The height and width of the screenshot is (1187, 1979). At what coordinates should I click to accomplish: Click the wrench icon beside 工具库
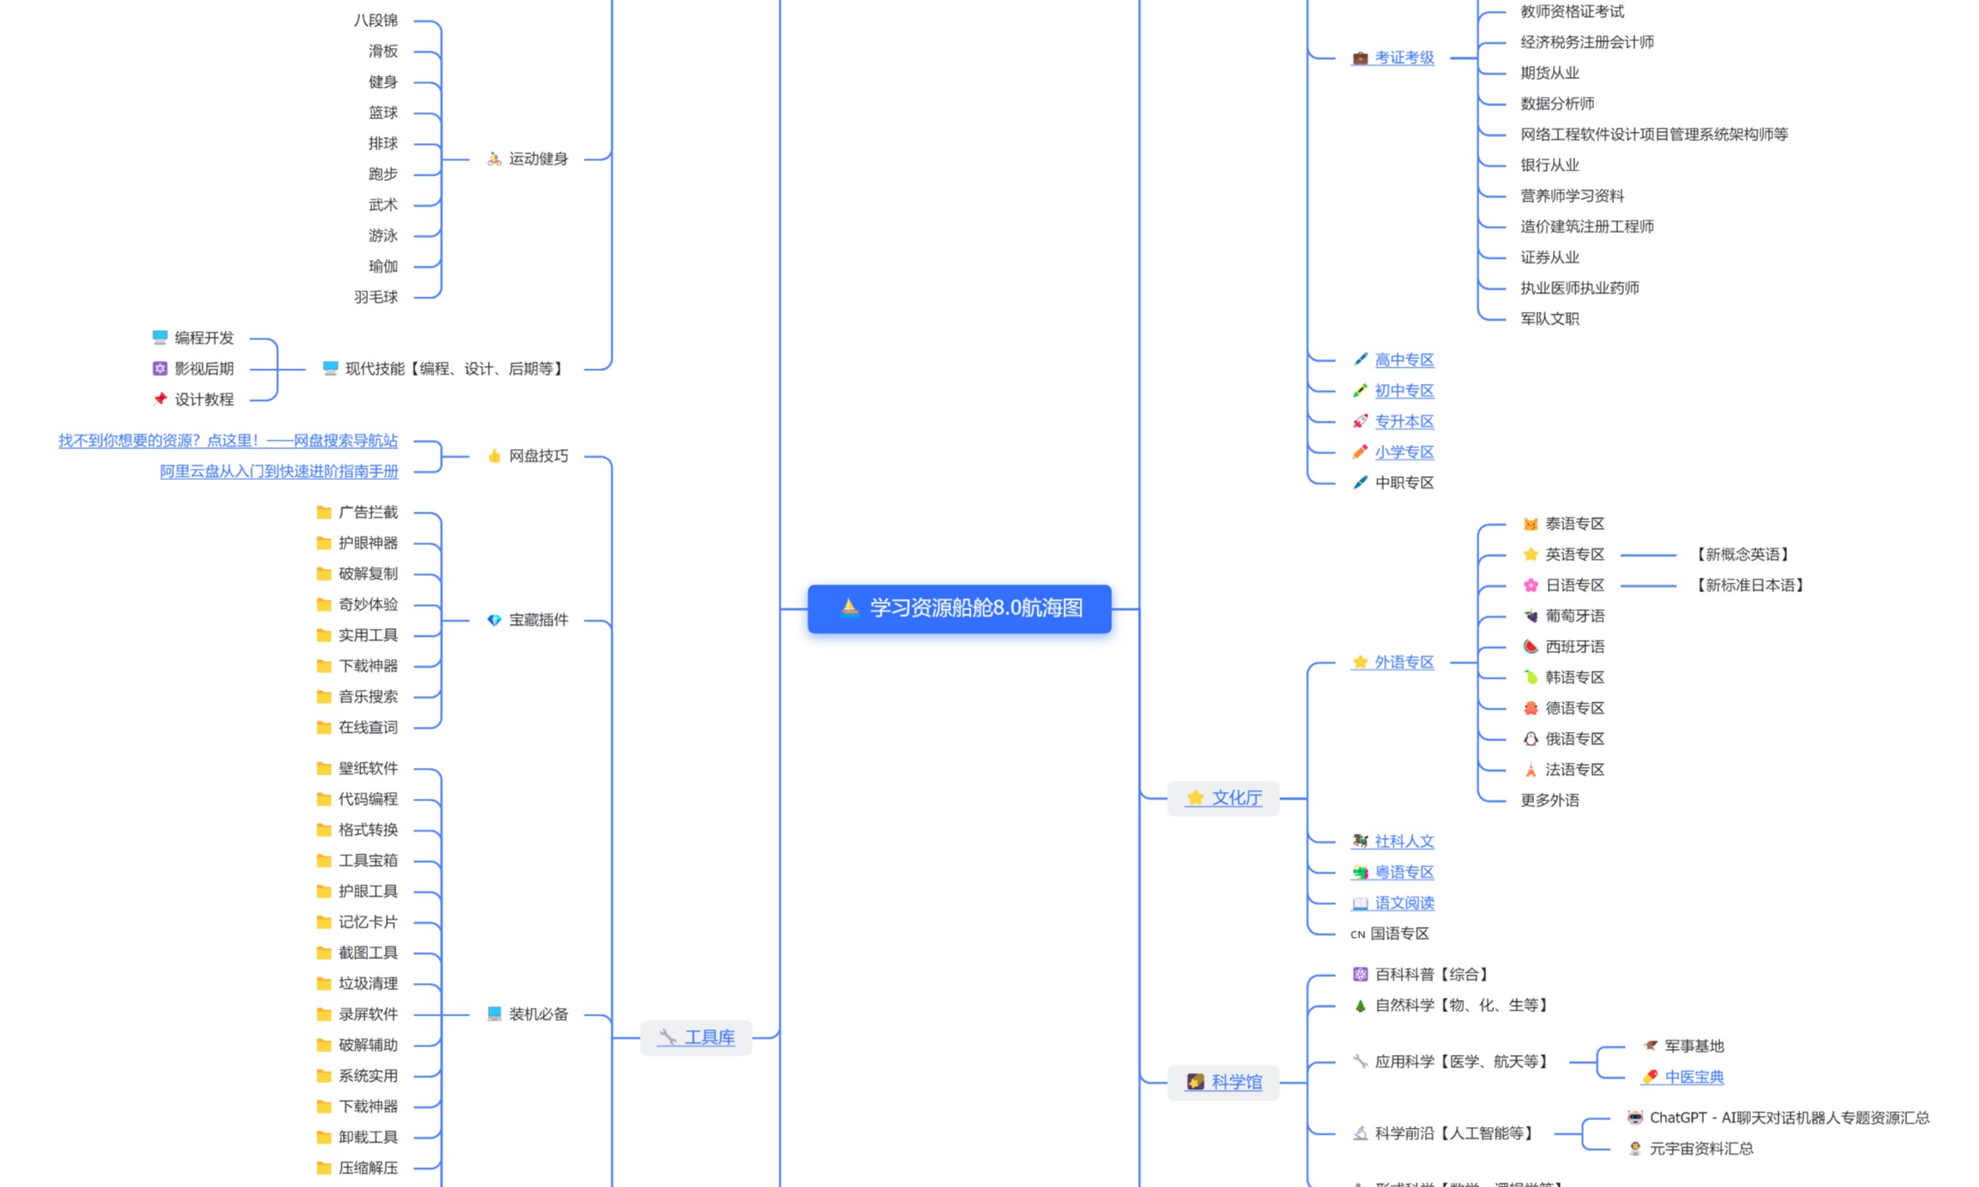tap(667, 1037)
